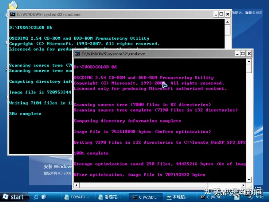
Task: Minimize the front cmd.exe window
Action: pyautogui.click(x=237, y=54)
